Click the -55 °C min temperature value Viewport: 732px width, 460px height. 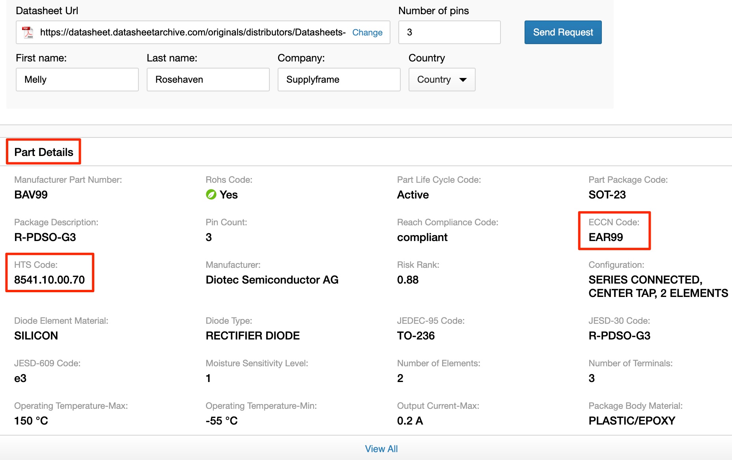pos(222,421)
